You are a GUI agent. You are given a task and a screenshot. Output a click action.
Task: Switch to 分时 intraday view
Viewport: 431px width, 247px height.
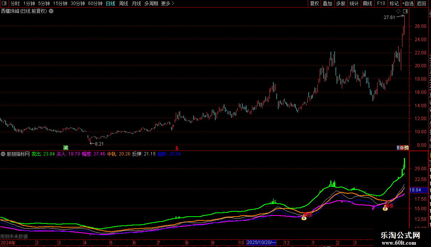coord(15,3)
